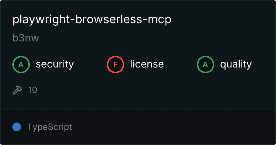The image size is (276, 145).
Task: Click the dashed divider above TypeScript
Action: pos(138,110)
